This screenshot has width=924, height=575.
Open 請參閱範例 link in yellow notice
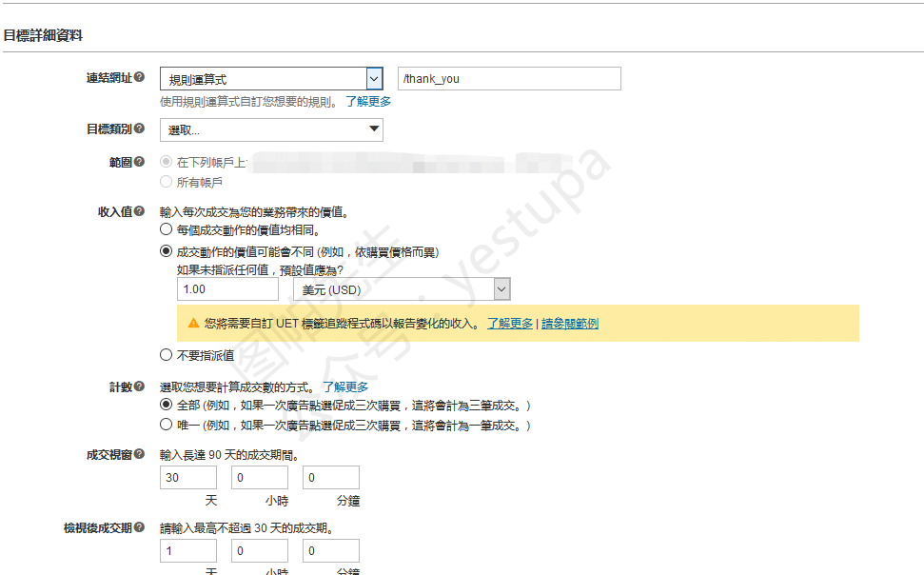point(570,323)
